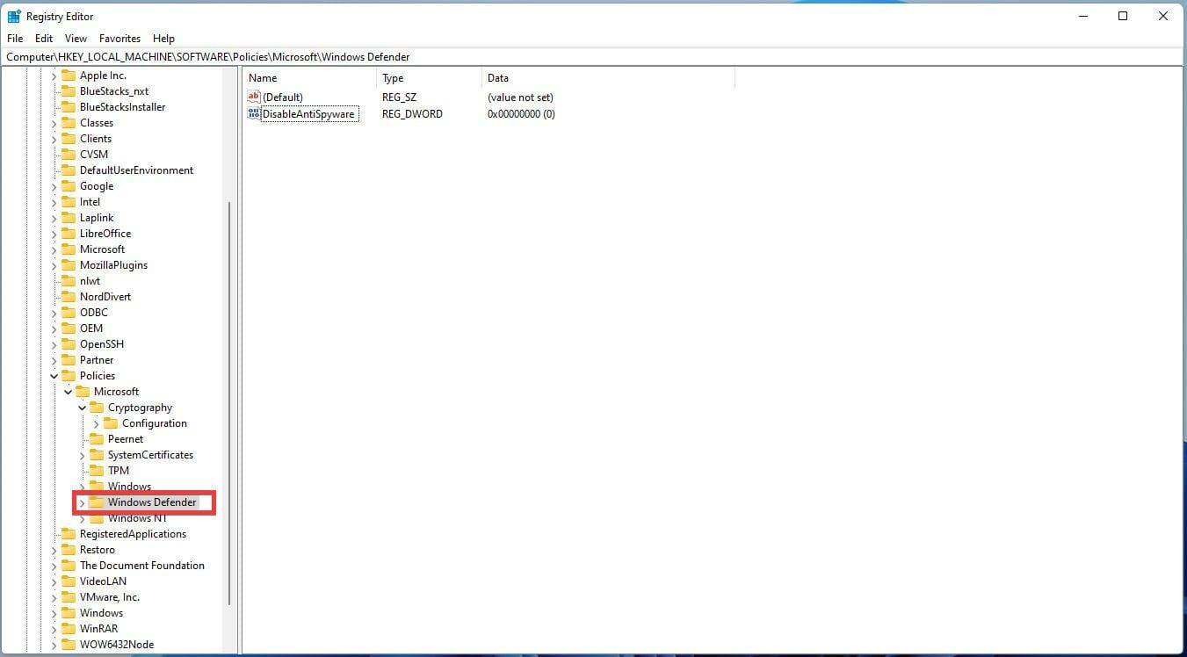
Task: Open the Favorites menu
Action: (x=120, y=39)
